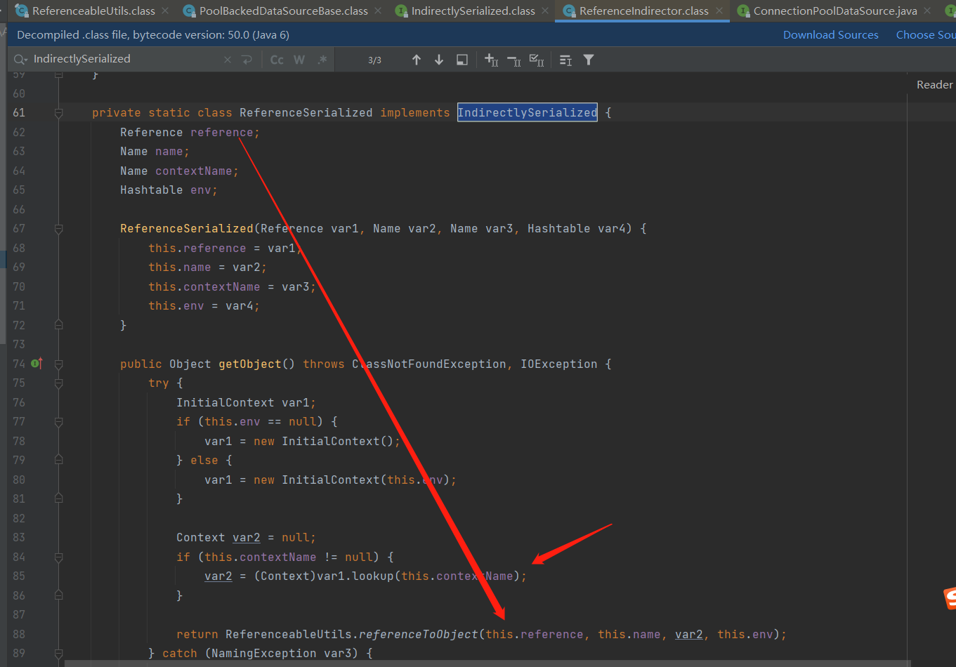
Task: Go to next search occurrence
Action: coord(439,60)
